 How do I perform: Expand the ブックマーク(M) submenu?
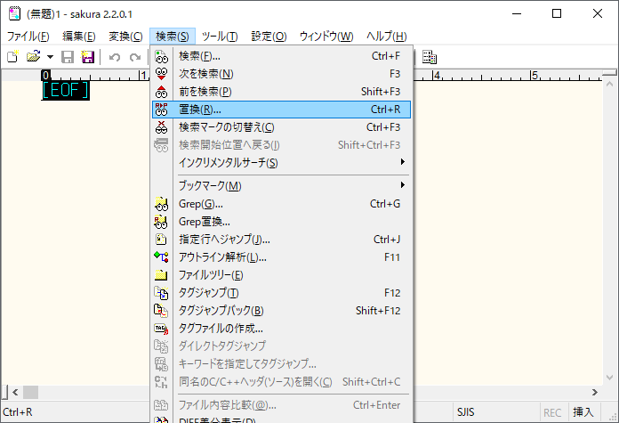coord(281,185)
